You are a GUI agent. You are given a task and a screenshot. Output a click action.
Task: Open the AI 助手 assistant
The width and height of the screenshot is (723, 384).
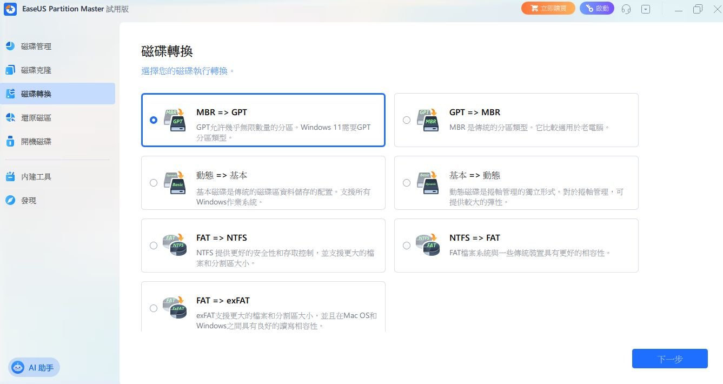click(x=34, y=368)
